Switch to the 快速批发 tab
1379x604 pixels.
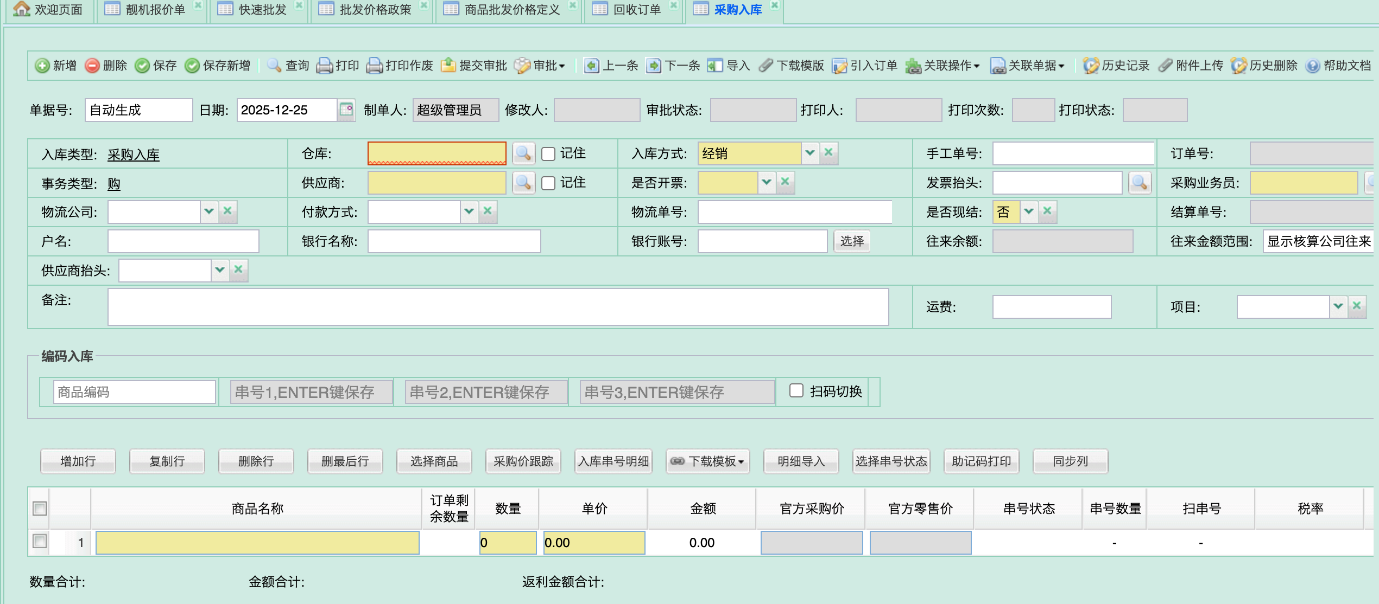262,9
